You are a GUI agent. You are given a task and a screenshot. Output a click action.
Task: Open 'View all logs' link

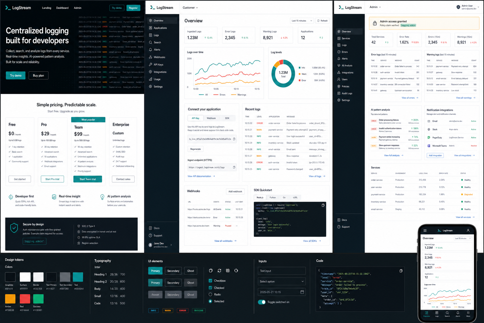tap(317, 176)
